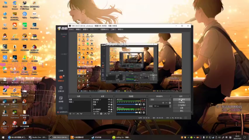Add a scene transition with plus icon

pos(163,103)
